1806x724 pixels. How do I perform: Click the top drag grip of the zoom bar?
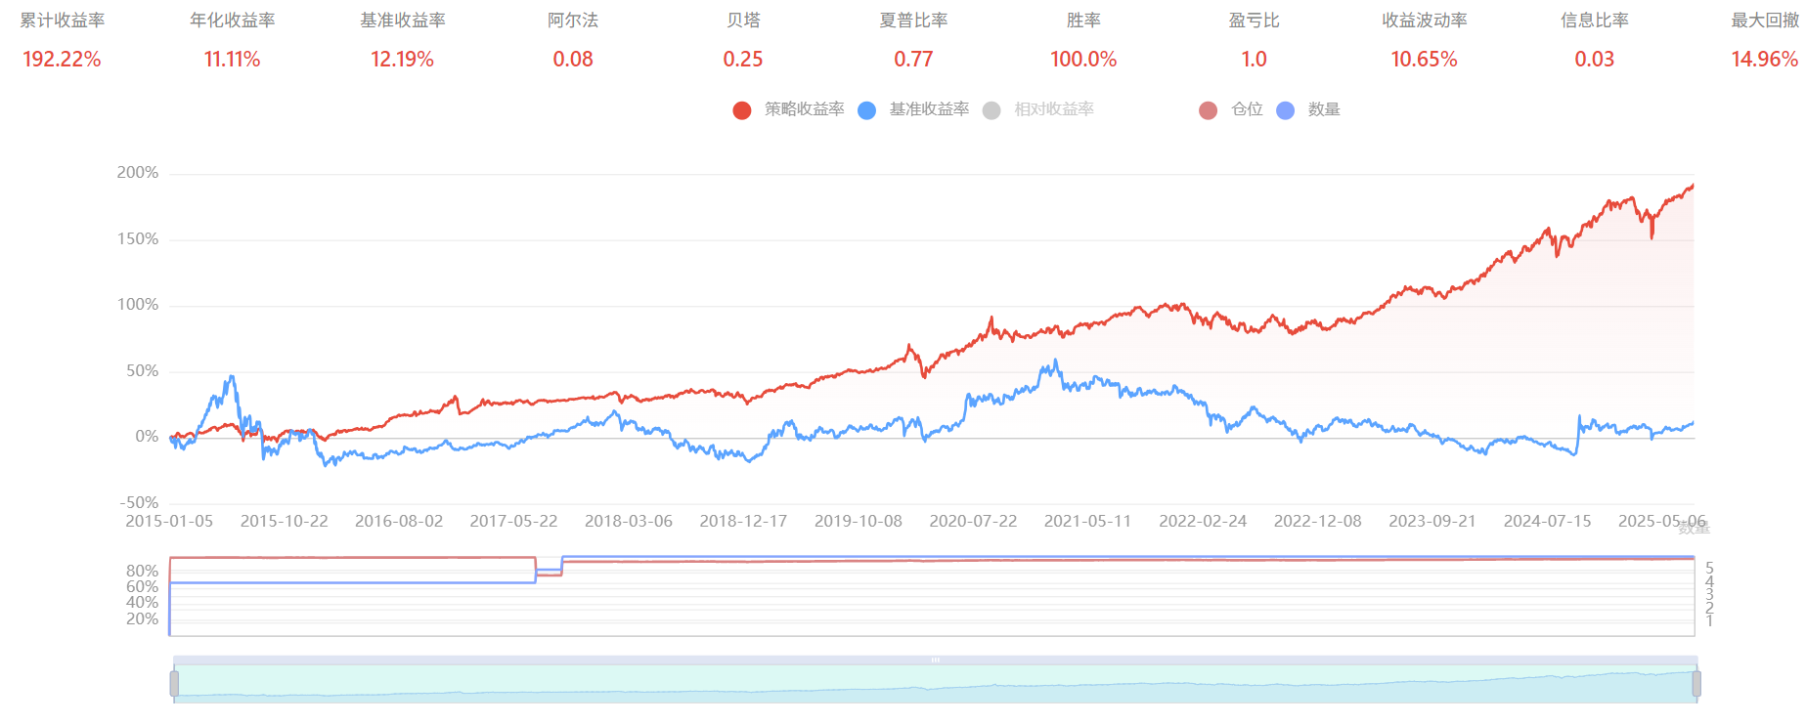click(936, 660)
